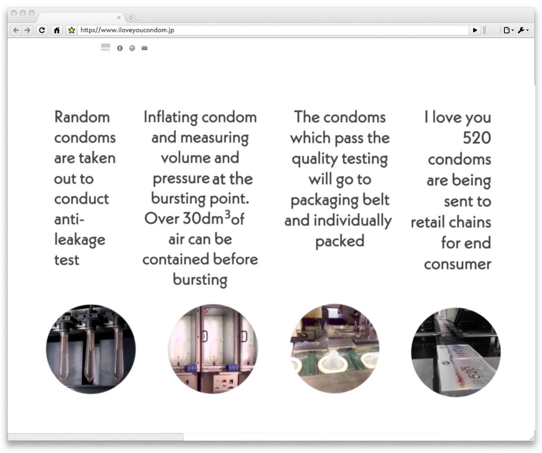Click the packaging belt circular image
Viewport: 542px width, 453px height.
tap(335, 349)
